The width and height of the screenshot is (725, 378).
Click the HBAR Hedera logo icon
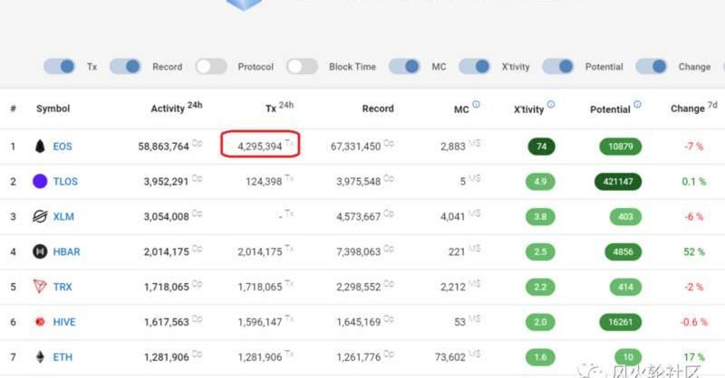(40, 251)
